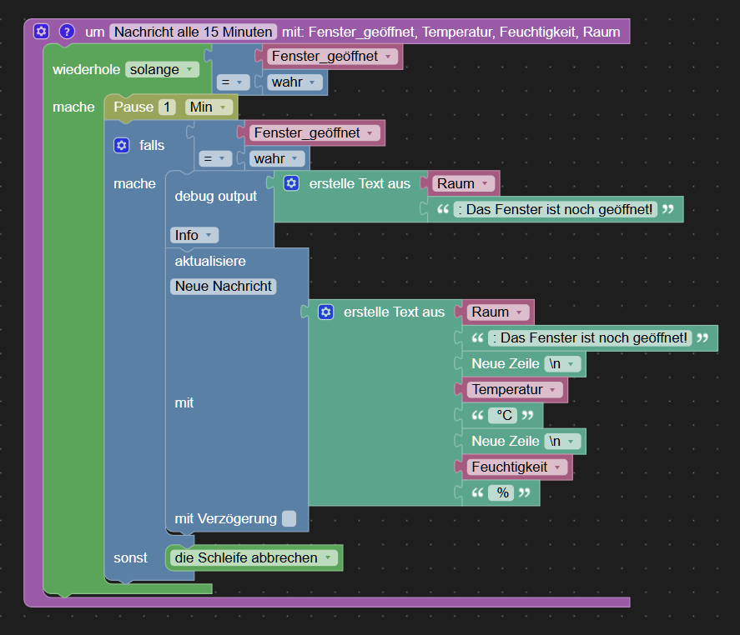Screen dimensions: 740x635
Task: Edit the % text field
Action: [501, 492]
